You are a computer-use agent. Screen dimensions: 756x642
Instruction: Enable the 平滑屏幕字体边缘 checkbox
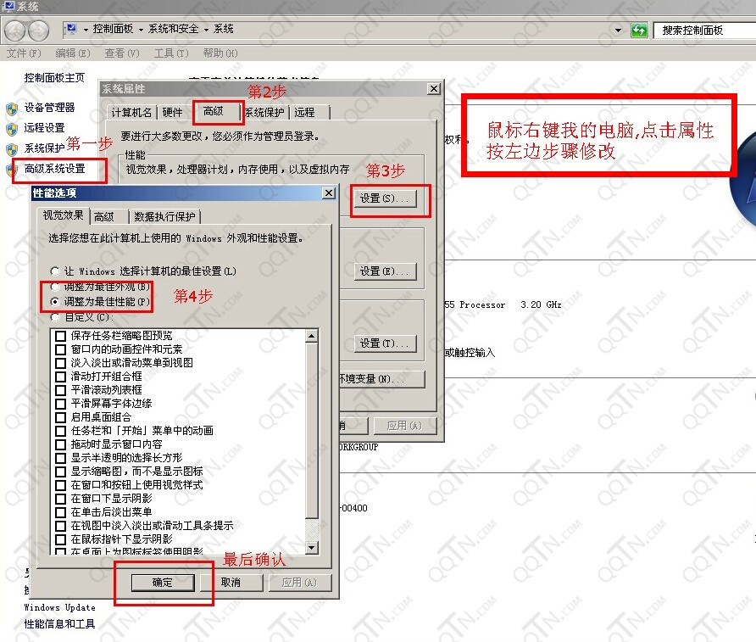(61, 404)
